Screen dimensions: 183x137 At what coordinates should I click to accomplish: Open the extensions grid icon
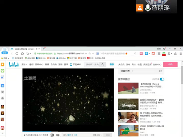coord(159,53)
